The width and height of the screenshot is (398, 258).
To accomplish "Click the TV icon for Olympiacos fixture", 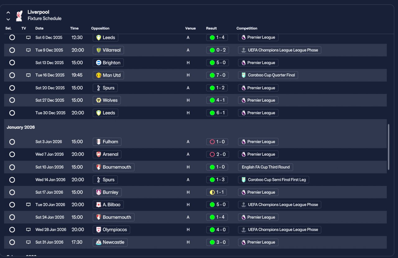I will 28,230.
